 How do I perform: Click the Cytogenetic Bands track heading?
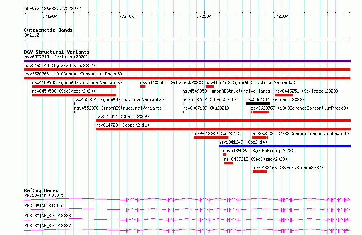tap(48, 30)
